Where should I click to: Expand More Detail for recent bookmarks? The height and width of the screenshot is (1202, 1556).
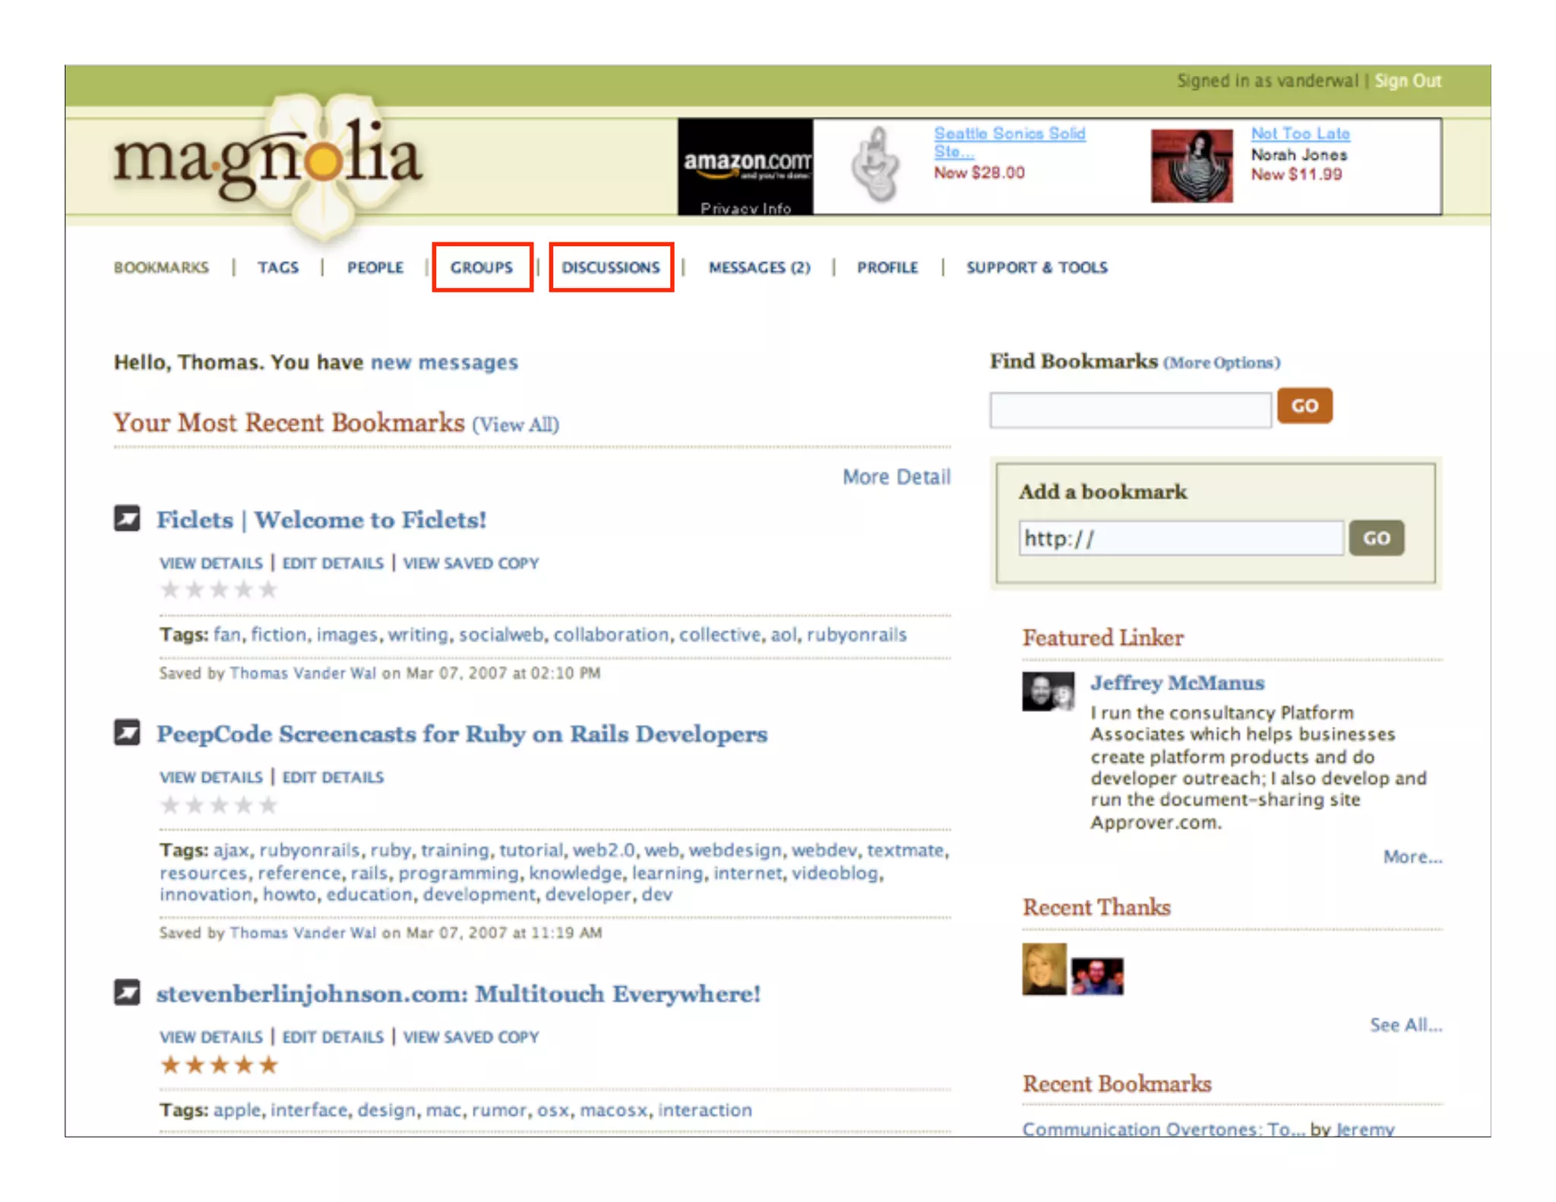pyautogui.click(x=897, y=477)
